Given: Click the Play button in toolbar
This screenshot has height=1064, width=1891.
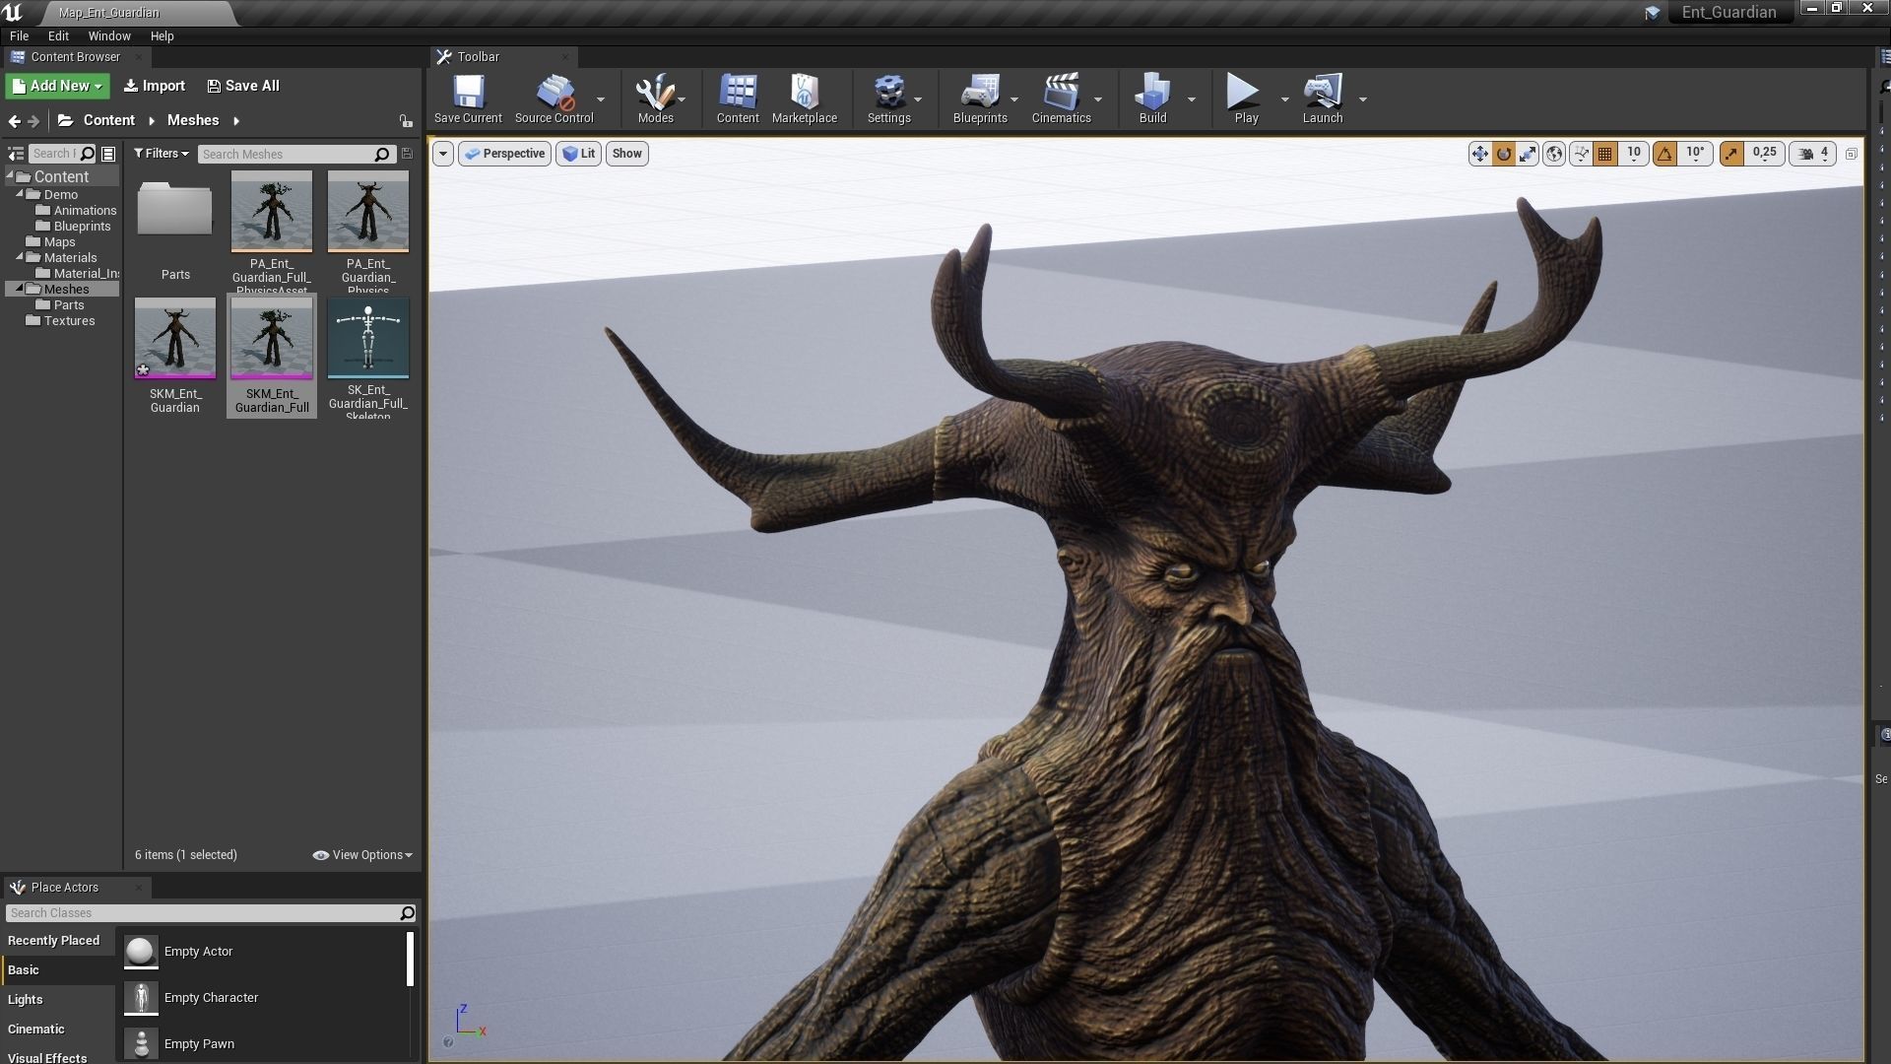Looking at the screenshot, I should pyautogui.click(x=1246, y=98).
